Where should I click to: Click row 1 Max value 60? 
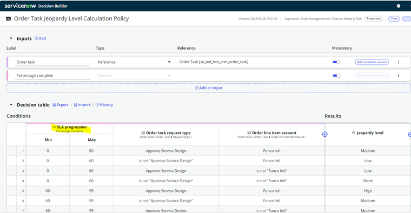[x=91, y=151]
